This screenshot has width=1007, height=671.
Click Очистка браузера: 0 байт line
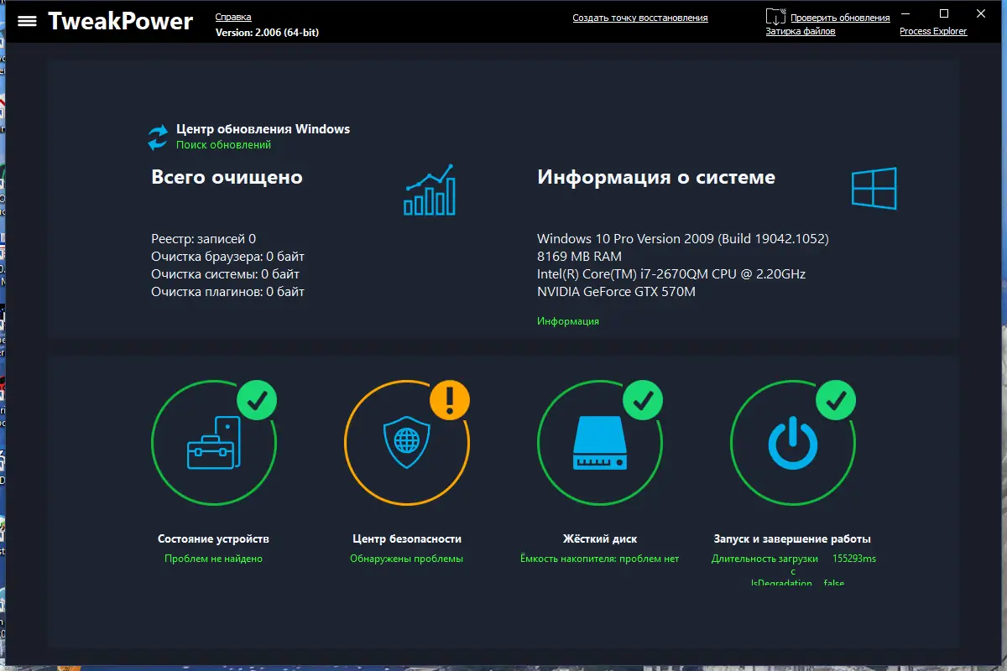coord(227,257)
